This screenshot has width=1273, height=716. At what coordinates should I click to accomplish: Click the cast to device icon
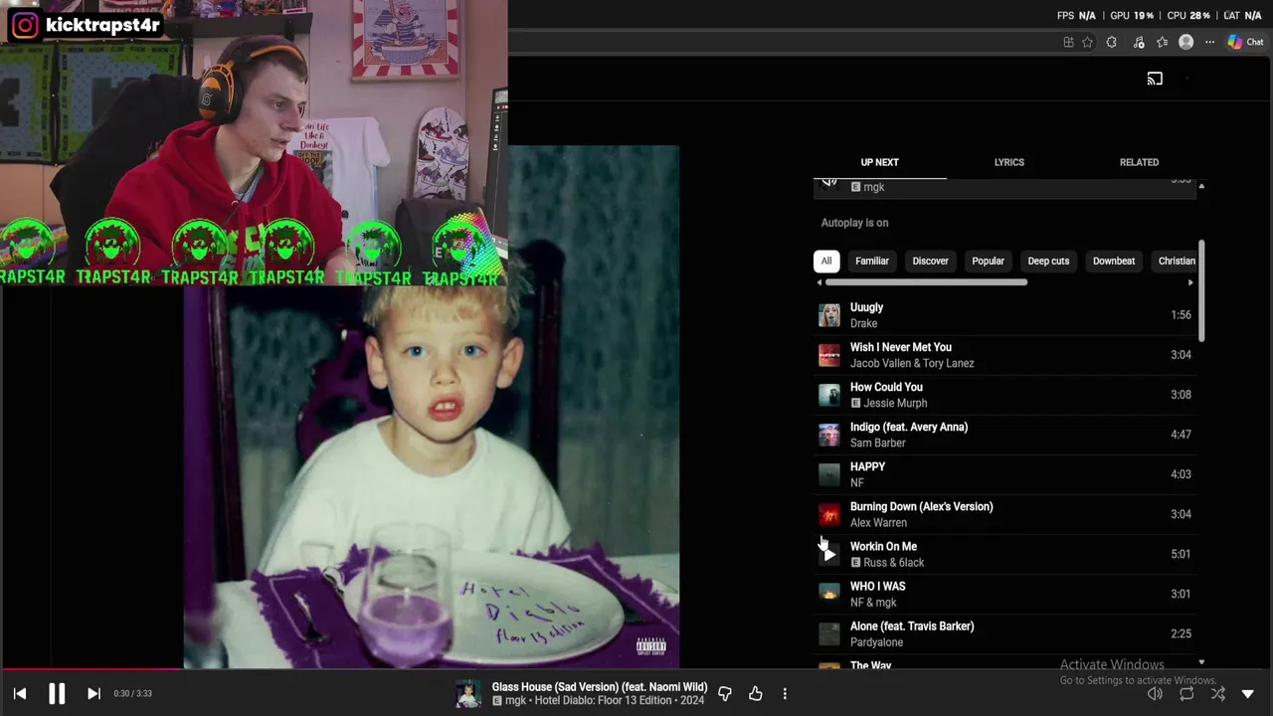click(1155, 79)
